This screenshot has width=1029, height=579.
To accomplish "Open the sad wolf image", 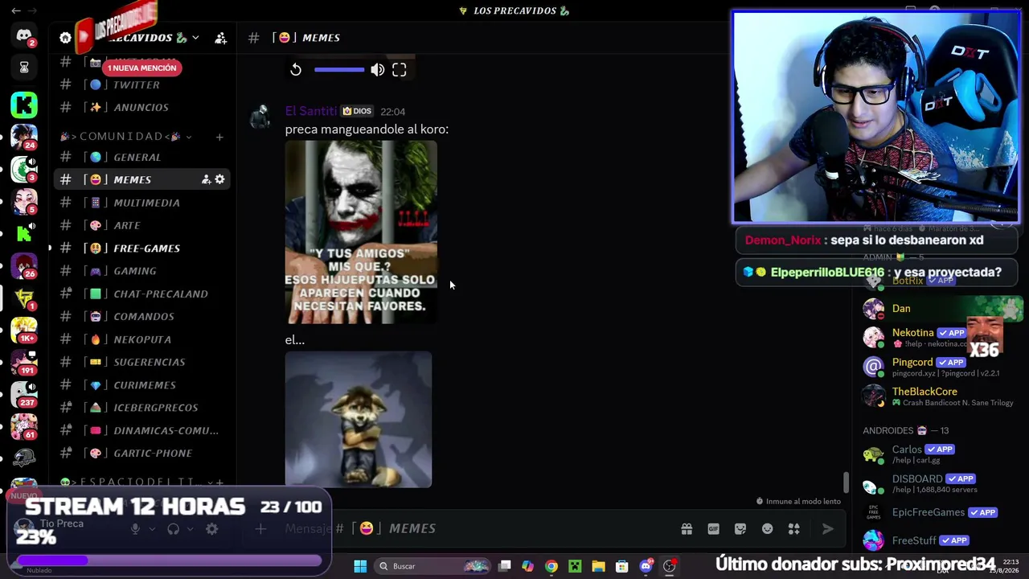I will tap(359, 419).
